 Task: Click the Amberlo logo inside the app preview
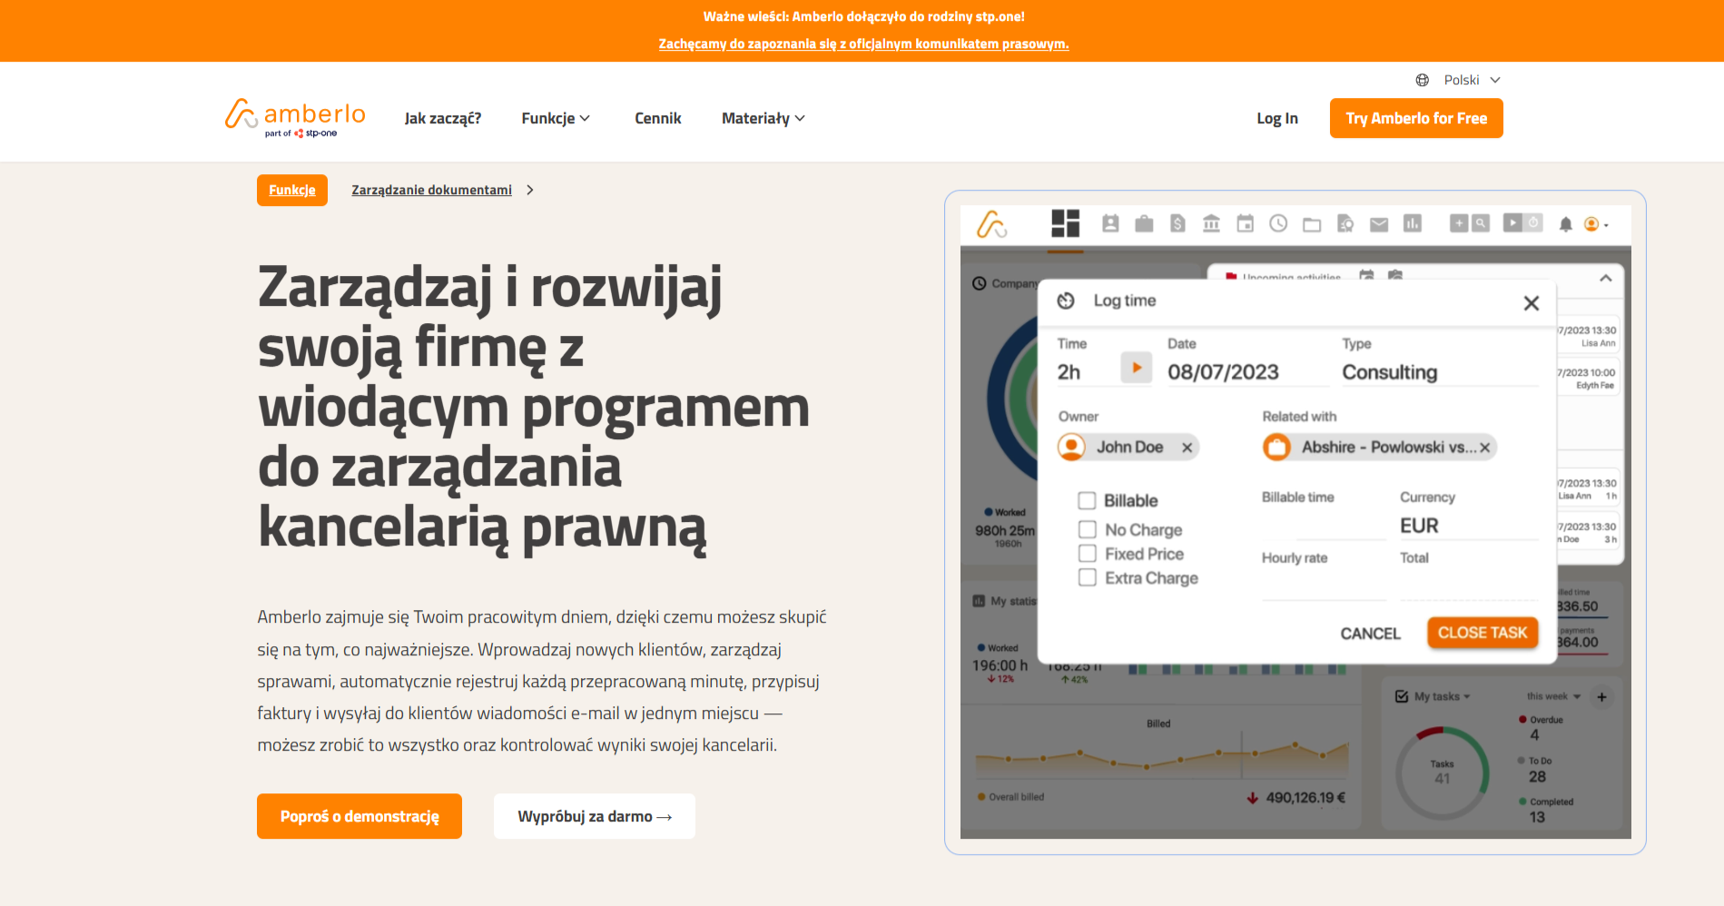coord(991,224)
